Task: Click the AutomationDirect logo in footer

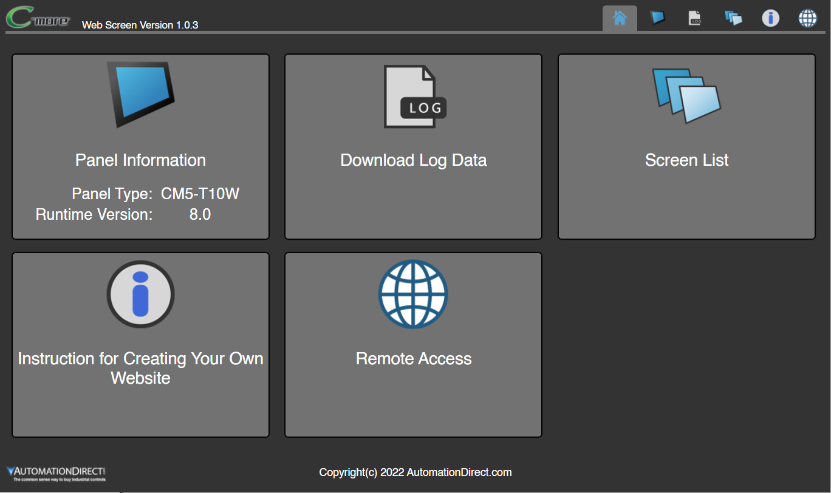Action: tap(56, 474)
